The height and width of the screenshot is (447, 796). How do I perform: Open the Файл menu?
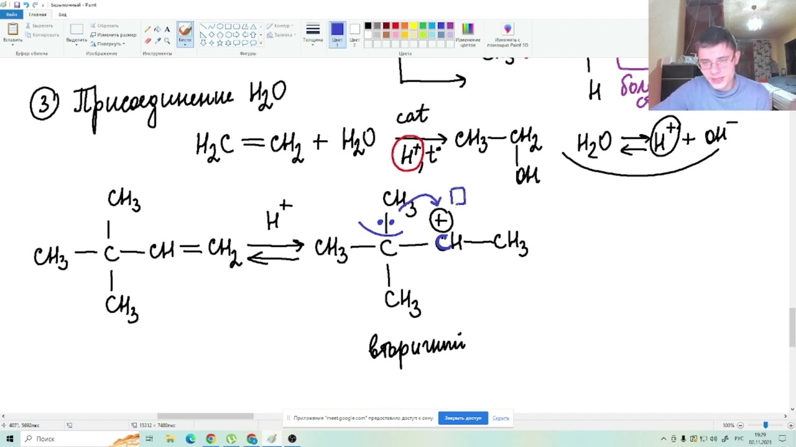pyautogui.click(x=11, y=14)
